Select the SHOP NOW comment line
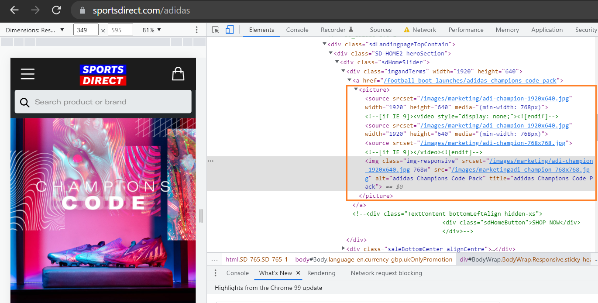The height and width of the screenshot is (303, 598). pos(511,222)
